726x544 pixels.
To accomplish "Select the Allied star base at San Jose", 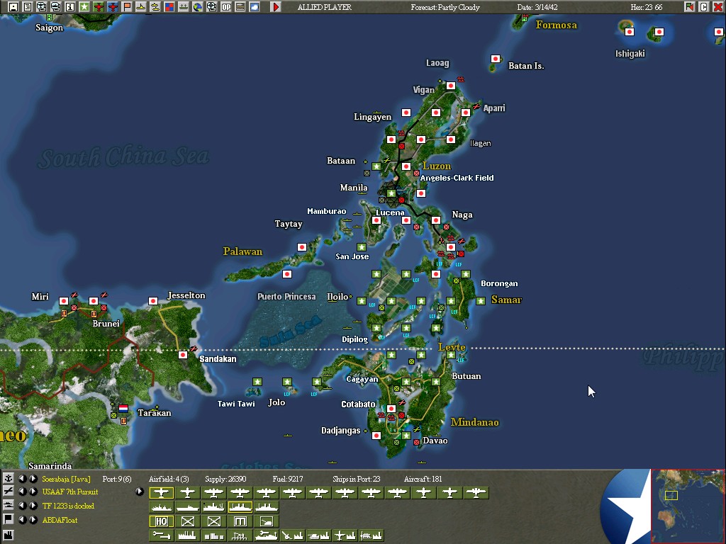I will pyautogui.click(x=362, y=247).
